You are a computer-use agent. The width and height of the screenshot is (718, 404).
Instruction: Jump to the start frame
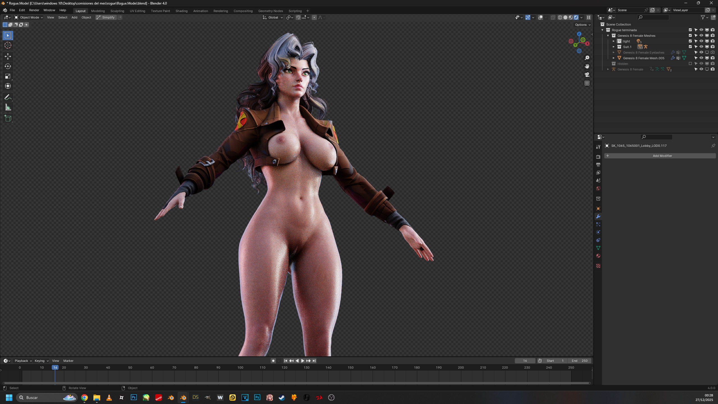click(x=286, y=361)
